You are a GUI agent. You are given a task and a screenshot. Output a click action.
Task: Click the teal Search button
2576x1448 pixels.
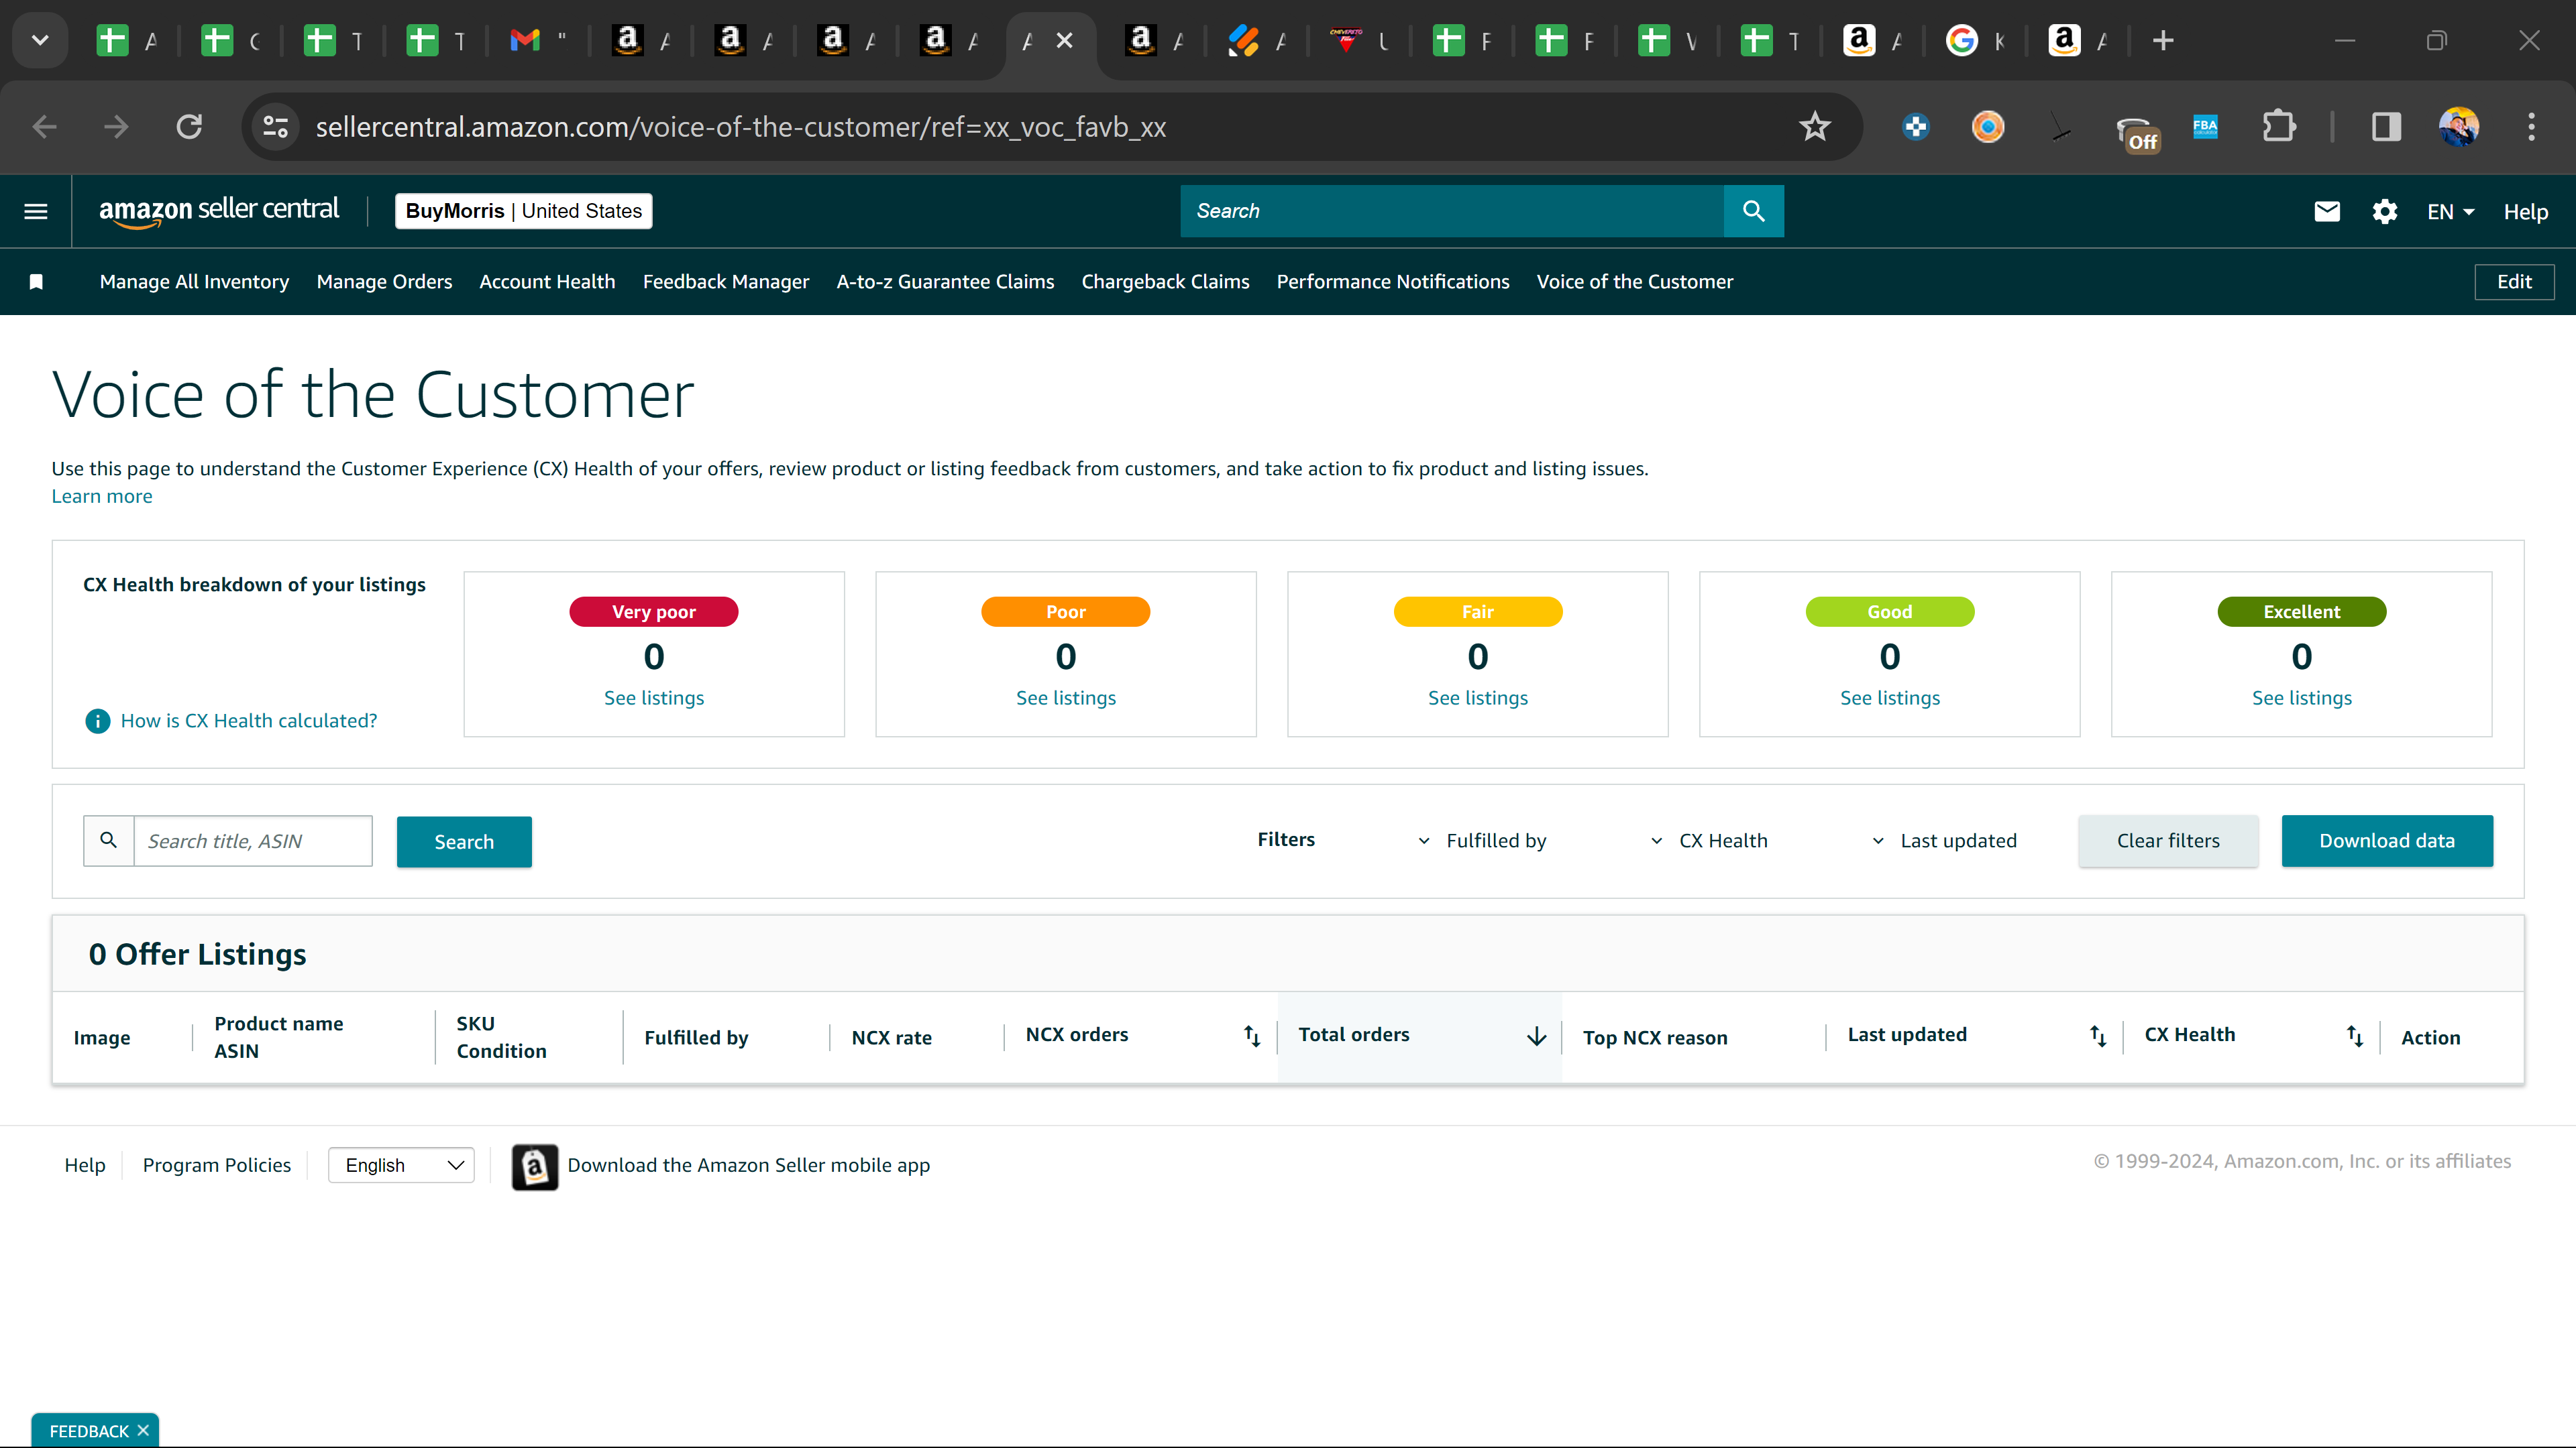(464, 841)
